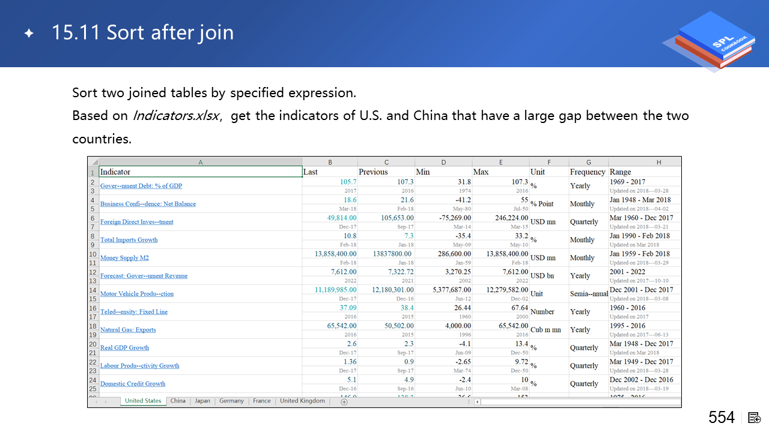Click the horizontal scrollbar left arrow
Viewport: 769px width, 432px height.
tap(478, 401)
